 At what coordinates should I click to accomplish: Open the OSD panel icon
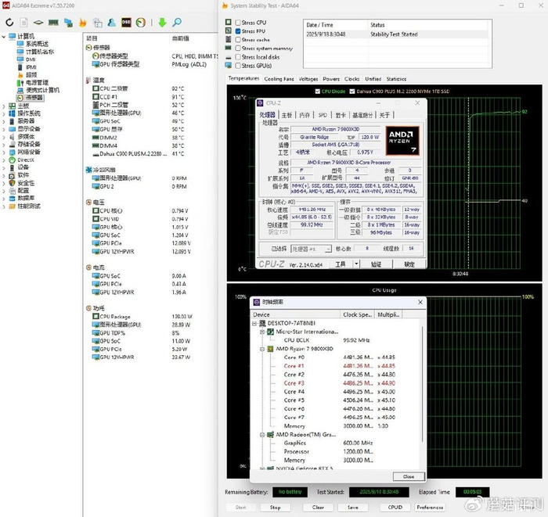(125, 23)
